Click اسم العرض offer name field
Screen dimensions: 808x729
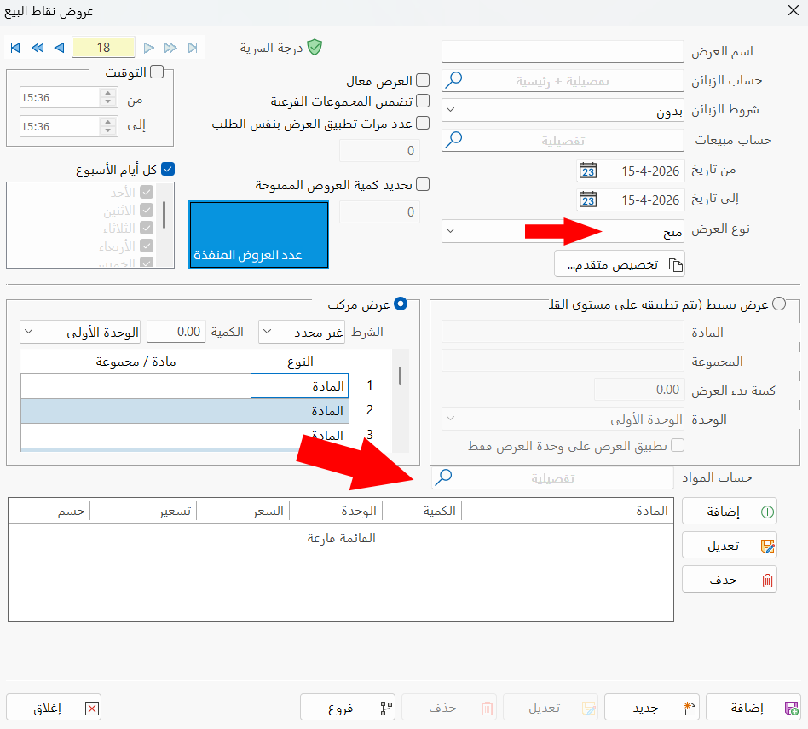tap(563, 51)
